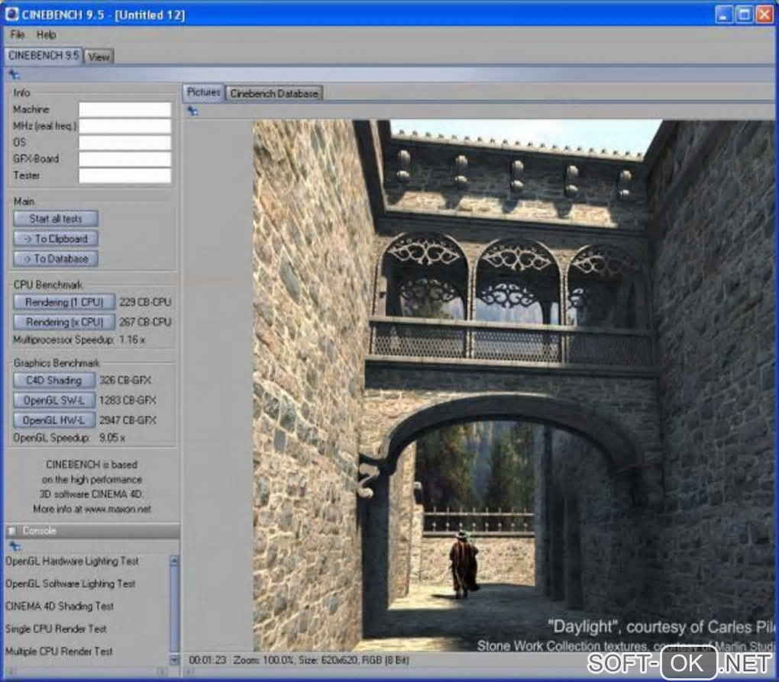Screen dimensions: 779x682
Task: Click the More info at www.maxon.net text
Action: pos(92,510)
